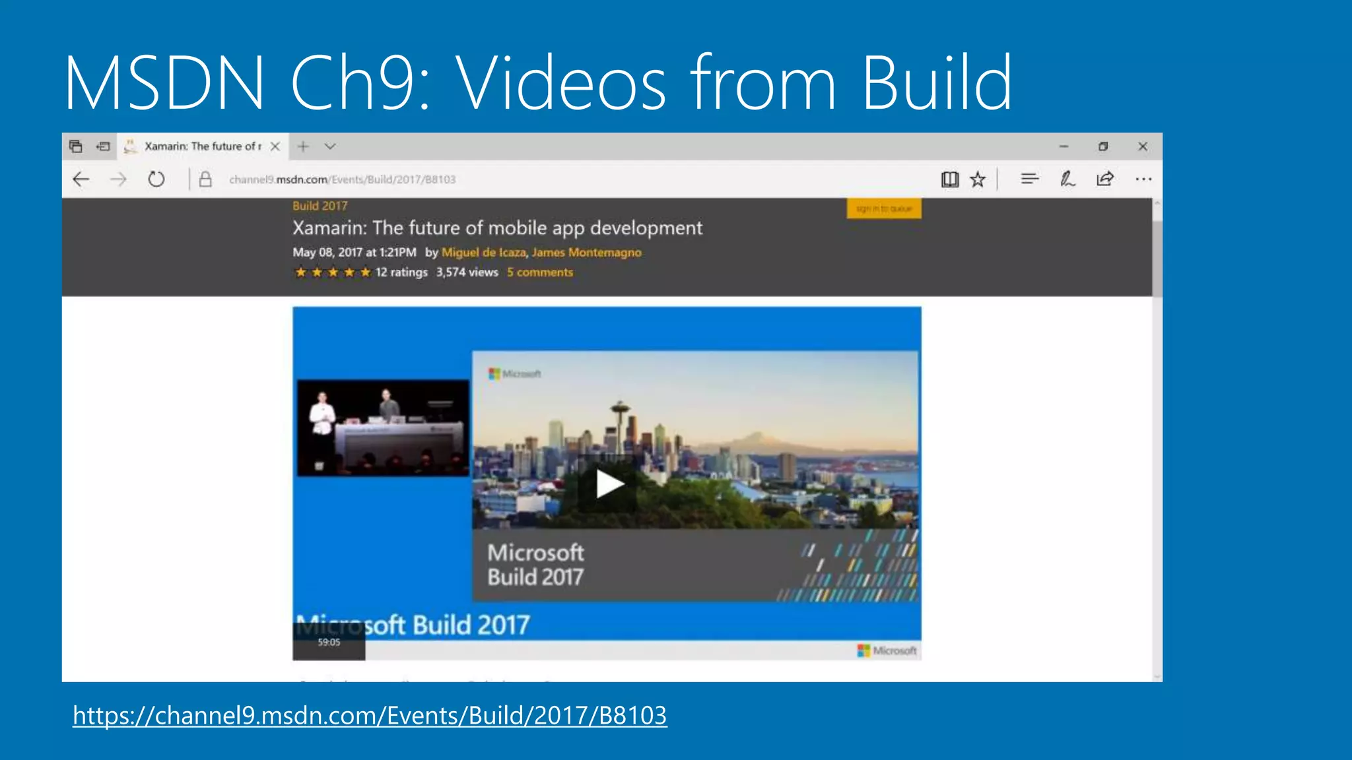The width and height of the screenshot is (1352, 760).
Task: Minimize the Edge browser window
Action: pyautogui.click(x=1064, y=146)
